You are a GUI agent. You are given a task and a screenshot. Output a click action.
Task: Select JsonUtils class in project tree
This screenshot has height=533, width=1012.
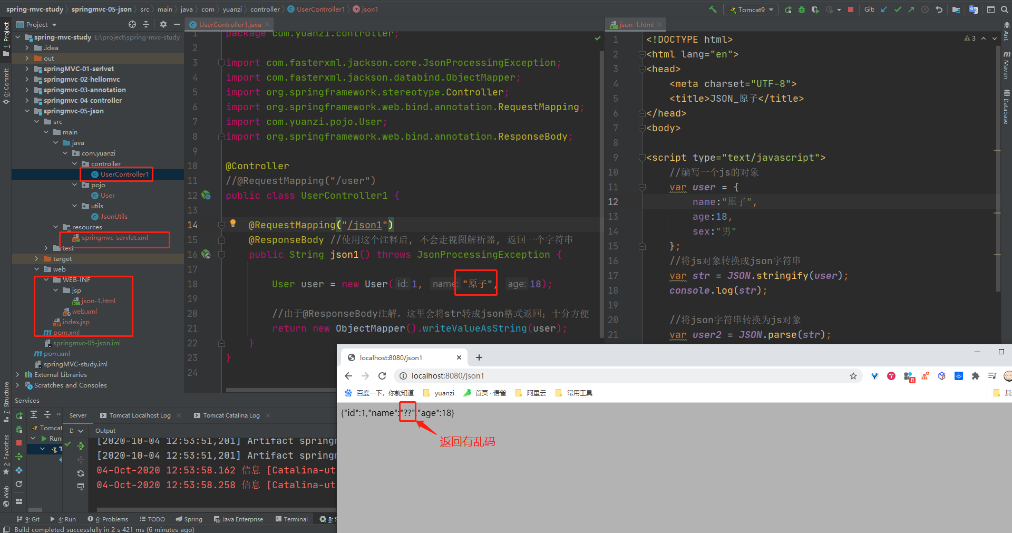coord(114,217)
